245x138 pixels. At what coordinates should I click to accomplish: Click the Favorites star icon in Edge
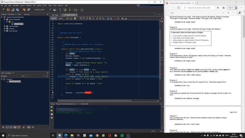[218, 8]
